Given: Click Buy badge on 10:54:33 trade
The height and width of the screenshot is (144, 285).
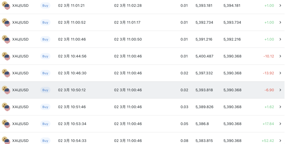Looking at the screenshot, I should point(45,141).
